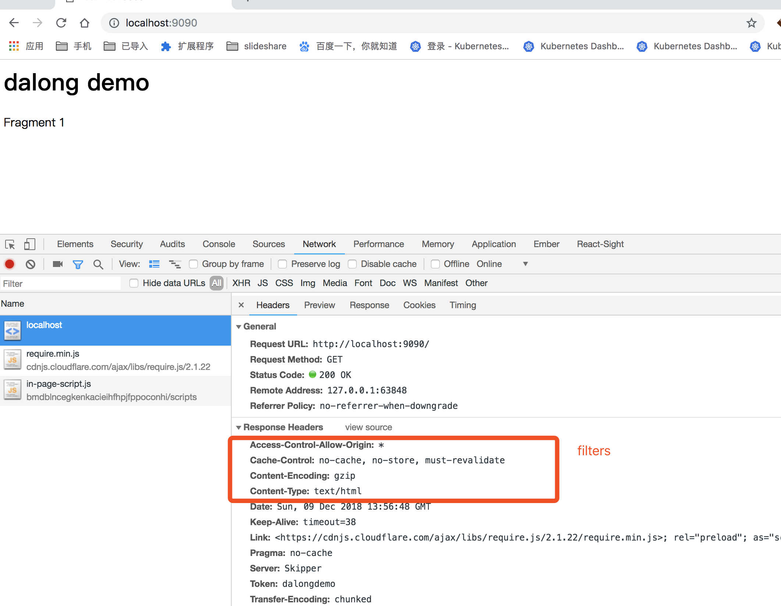Select the inspect element picker icon
The width and height of the screenshot is (781, 606).
10,244
